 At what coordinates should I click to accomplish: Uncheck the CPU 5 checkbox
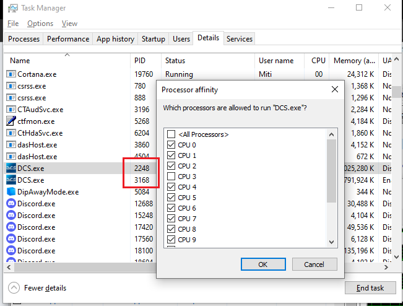click(x=171, y=198)
